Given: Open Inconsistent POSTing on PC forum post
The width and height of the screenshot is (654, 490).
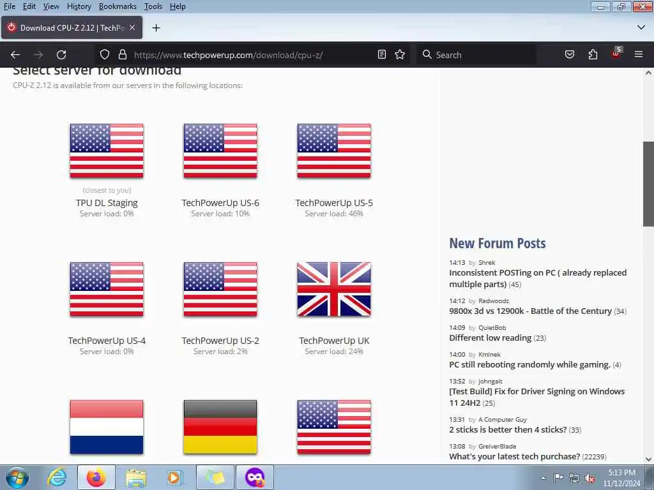Looking at the screenshot, I should pos(538,278).
